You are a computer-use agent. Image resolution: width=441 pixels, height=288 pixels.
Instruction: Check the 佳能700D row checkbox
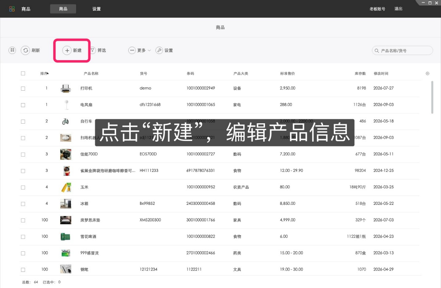pyautogui.click(x=23, y=154)
